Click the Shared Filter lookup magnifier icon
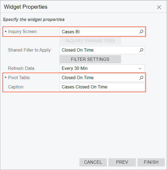The image size is (167, 170). 141,50
